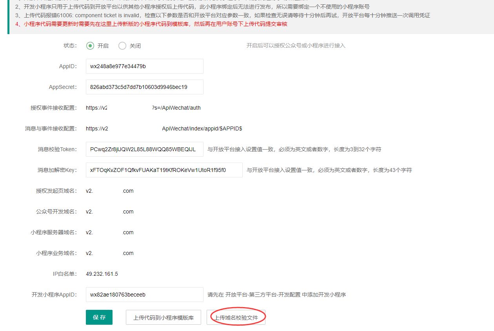Click the 消息校验Token input box
Screen dimensions: 494x331
click(144, 149)
